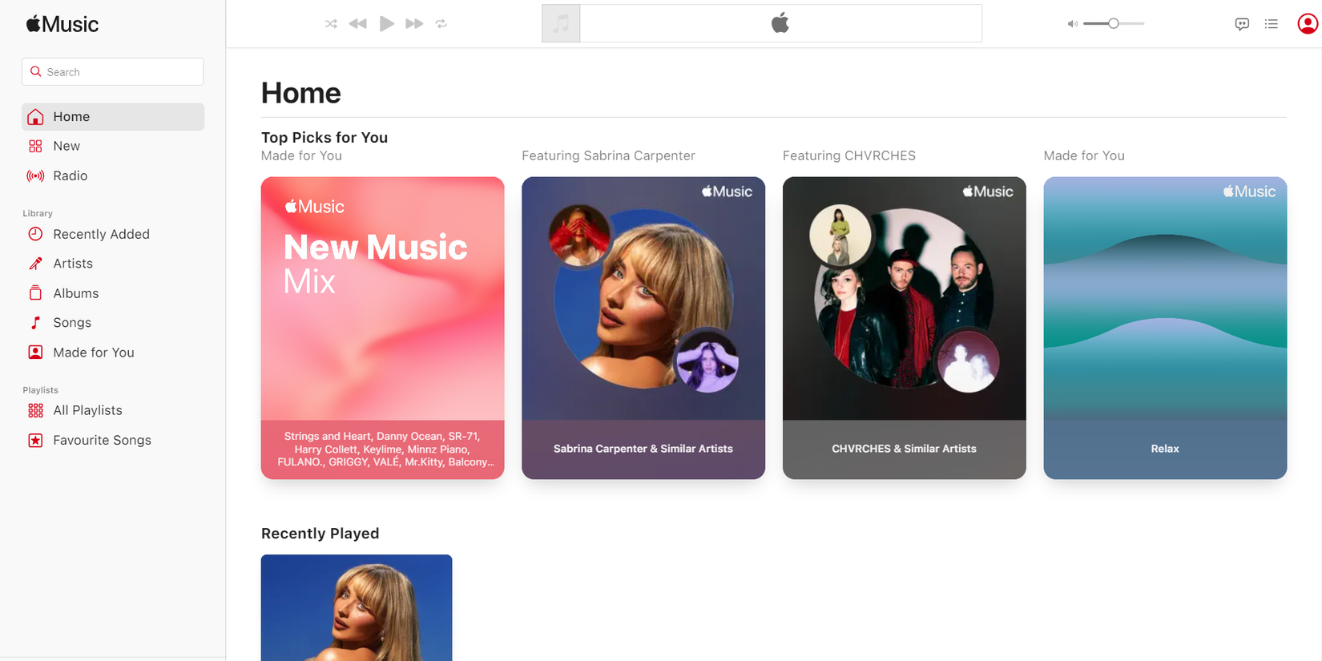The width and height of the screenshot is (1322, 661).
Task: Click the Songs music note icon
Action: (x=35, y=323)
